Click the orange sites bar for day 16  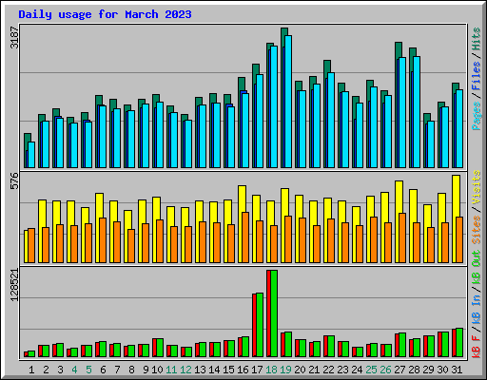pyautogui.click(x=245, y=237)
